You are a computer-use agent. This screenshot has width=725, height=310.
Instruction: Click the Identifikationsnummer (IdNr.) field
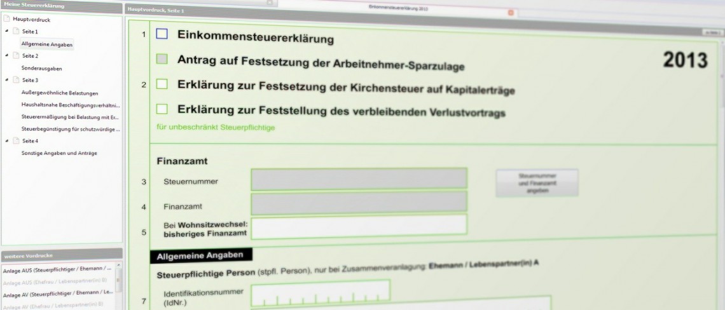pyautogui.click(x=321, y=292)
